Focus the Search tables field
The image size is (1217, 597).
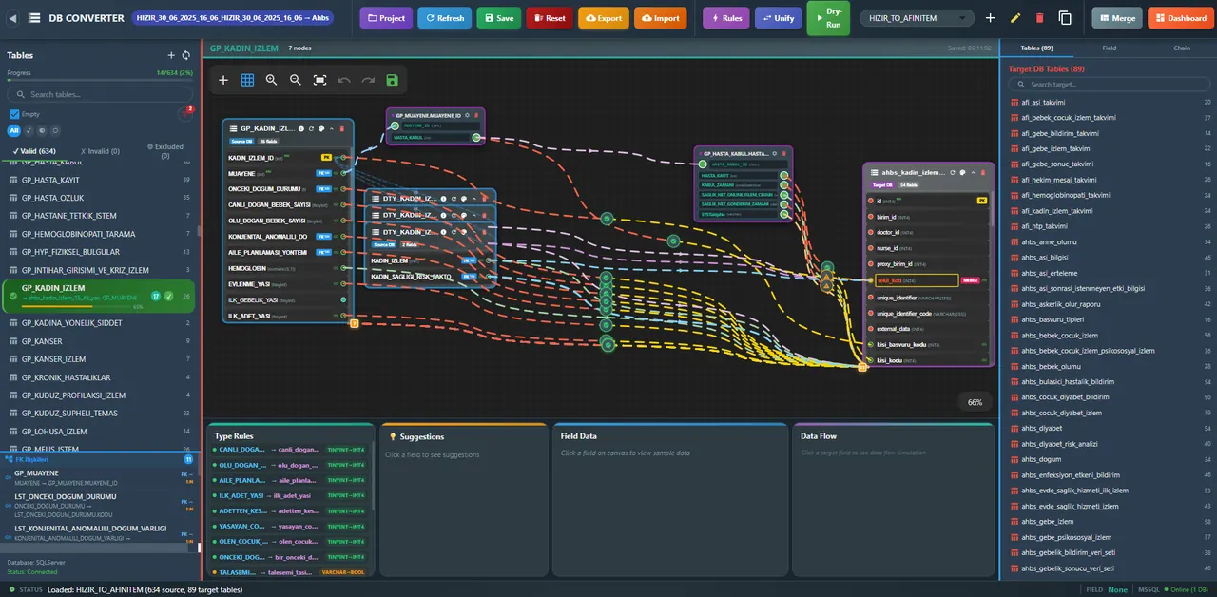coord(100,95)
